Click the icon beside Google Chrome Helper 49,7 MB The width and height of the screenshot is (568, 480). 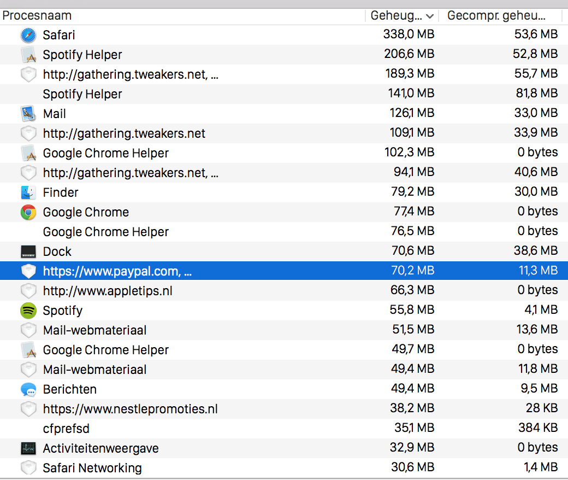[x=28, y=350]
